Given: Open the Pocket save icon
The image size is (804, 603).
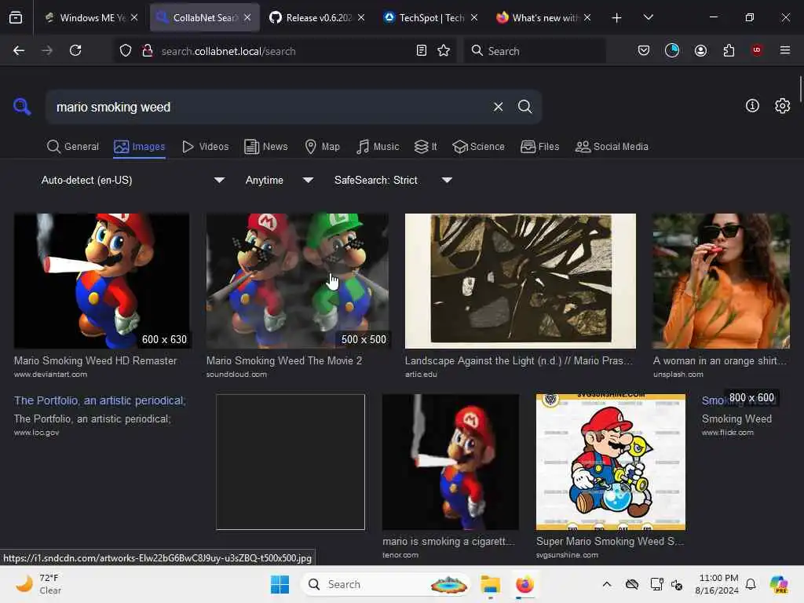Looking at the screenshot, I should pyautogui.click(x=644, y=50).
